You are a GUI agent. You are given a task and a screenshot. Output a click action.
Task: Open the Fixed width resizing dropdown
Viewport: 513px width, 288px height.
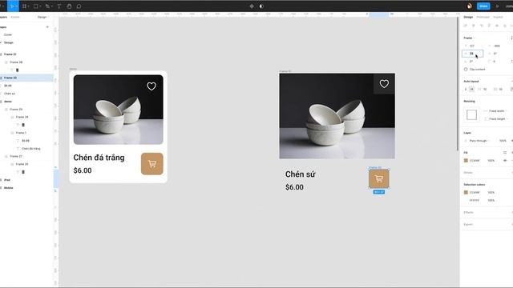pos(496,111)
